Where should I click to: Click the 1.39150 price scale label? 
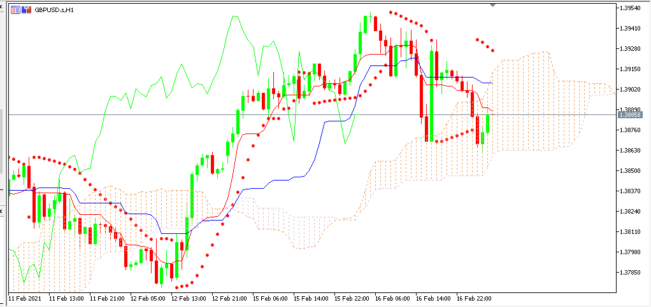click(x=630, y=69)
